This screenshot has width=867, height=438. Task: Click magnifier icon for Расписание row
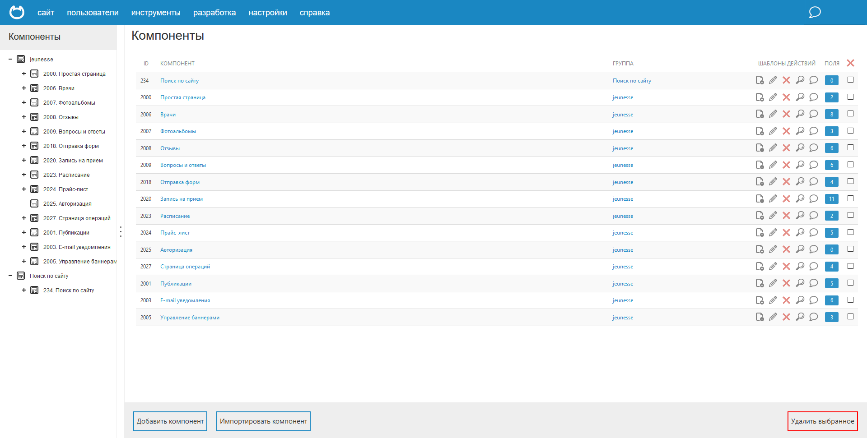800,216
